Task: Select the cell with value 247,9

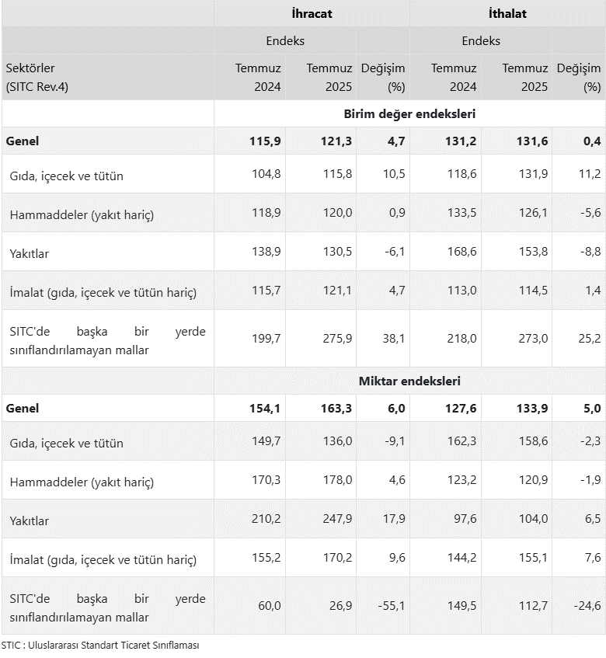Action: coord(336,520)
